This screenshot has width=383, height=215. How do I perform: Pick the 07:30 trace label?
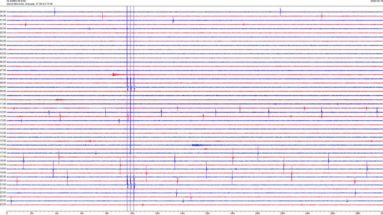[3, 74]
